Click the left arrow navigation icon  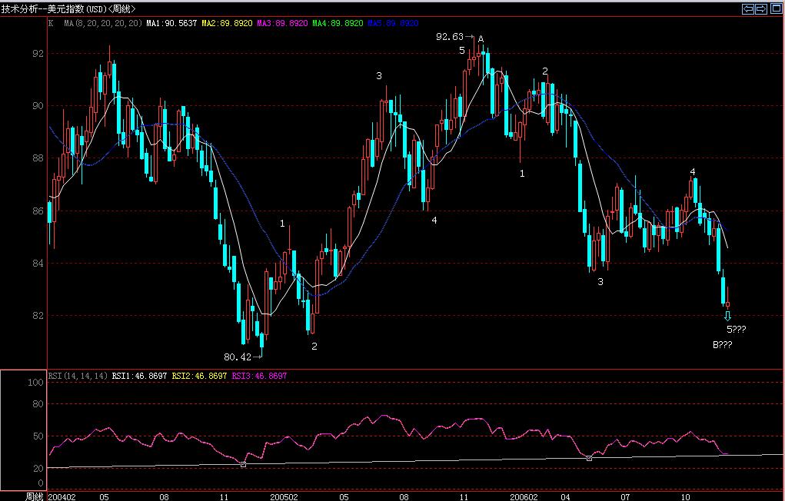[x=747, y=7]
